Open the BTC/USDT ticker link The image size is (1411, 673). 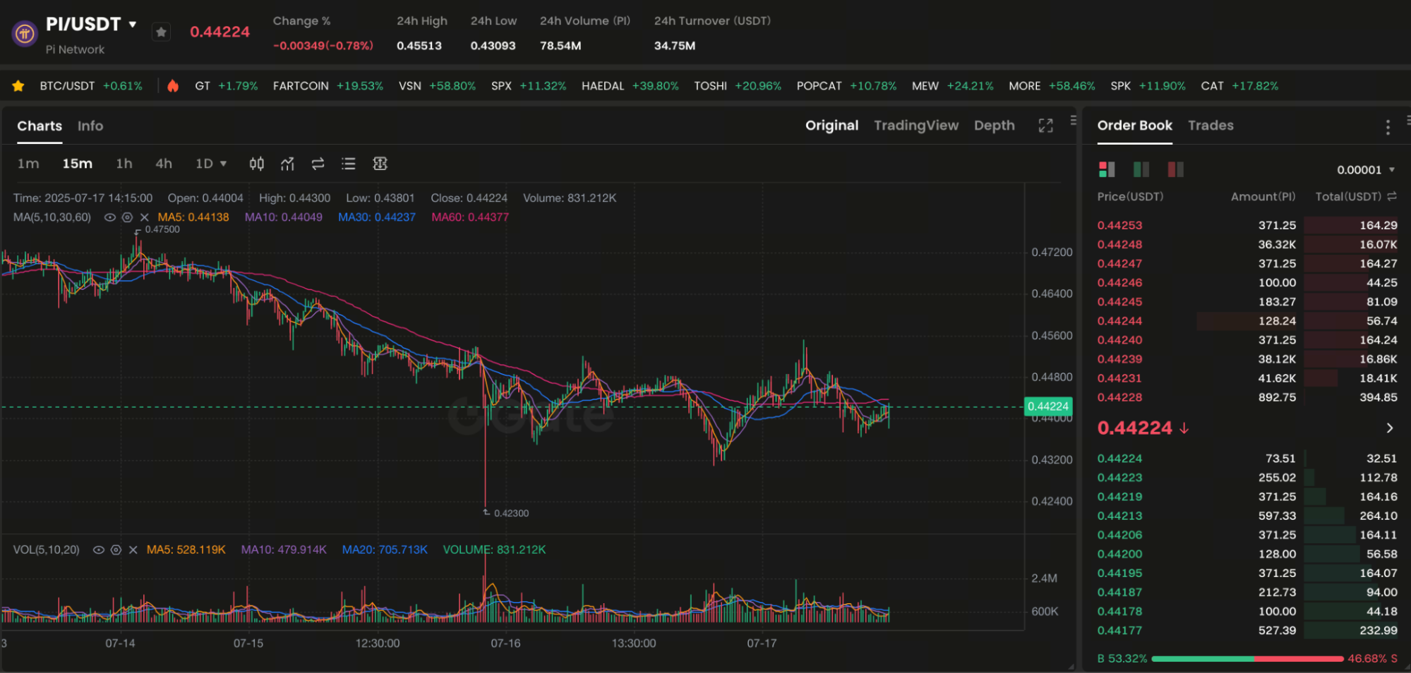91,86
